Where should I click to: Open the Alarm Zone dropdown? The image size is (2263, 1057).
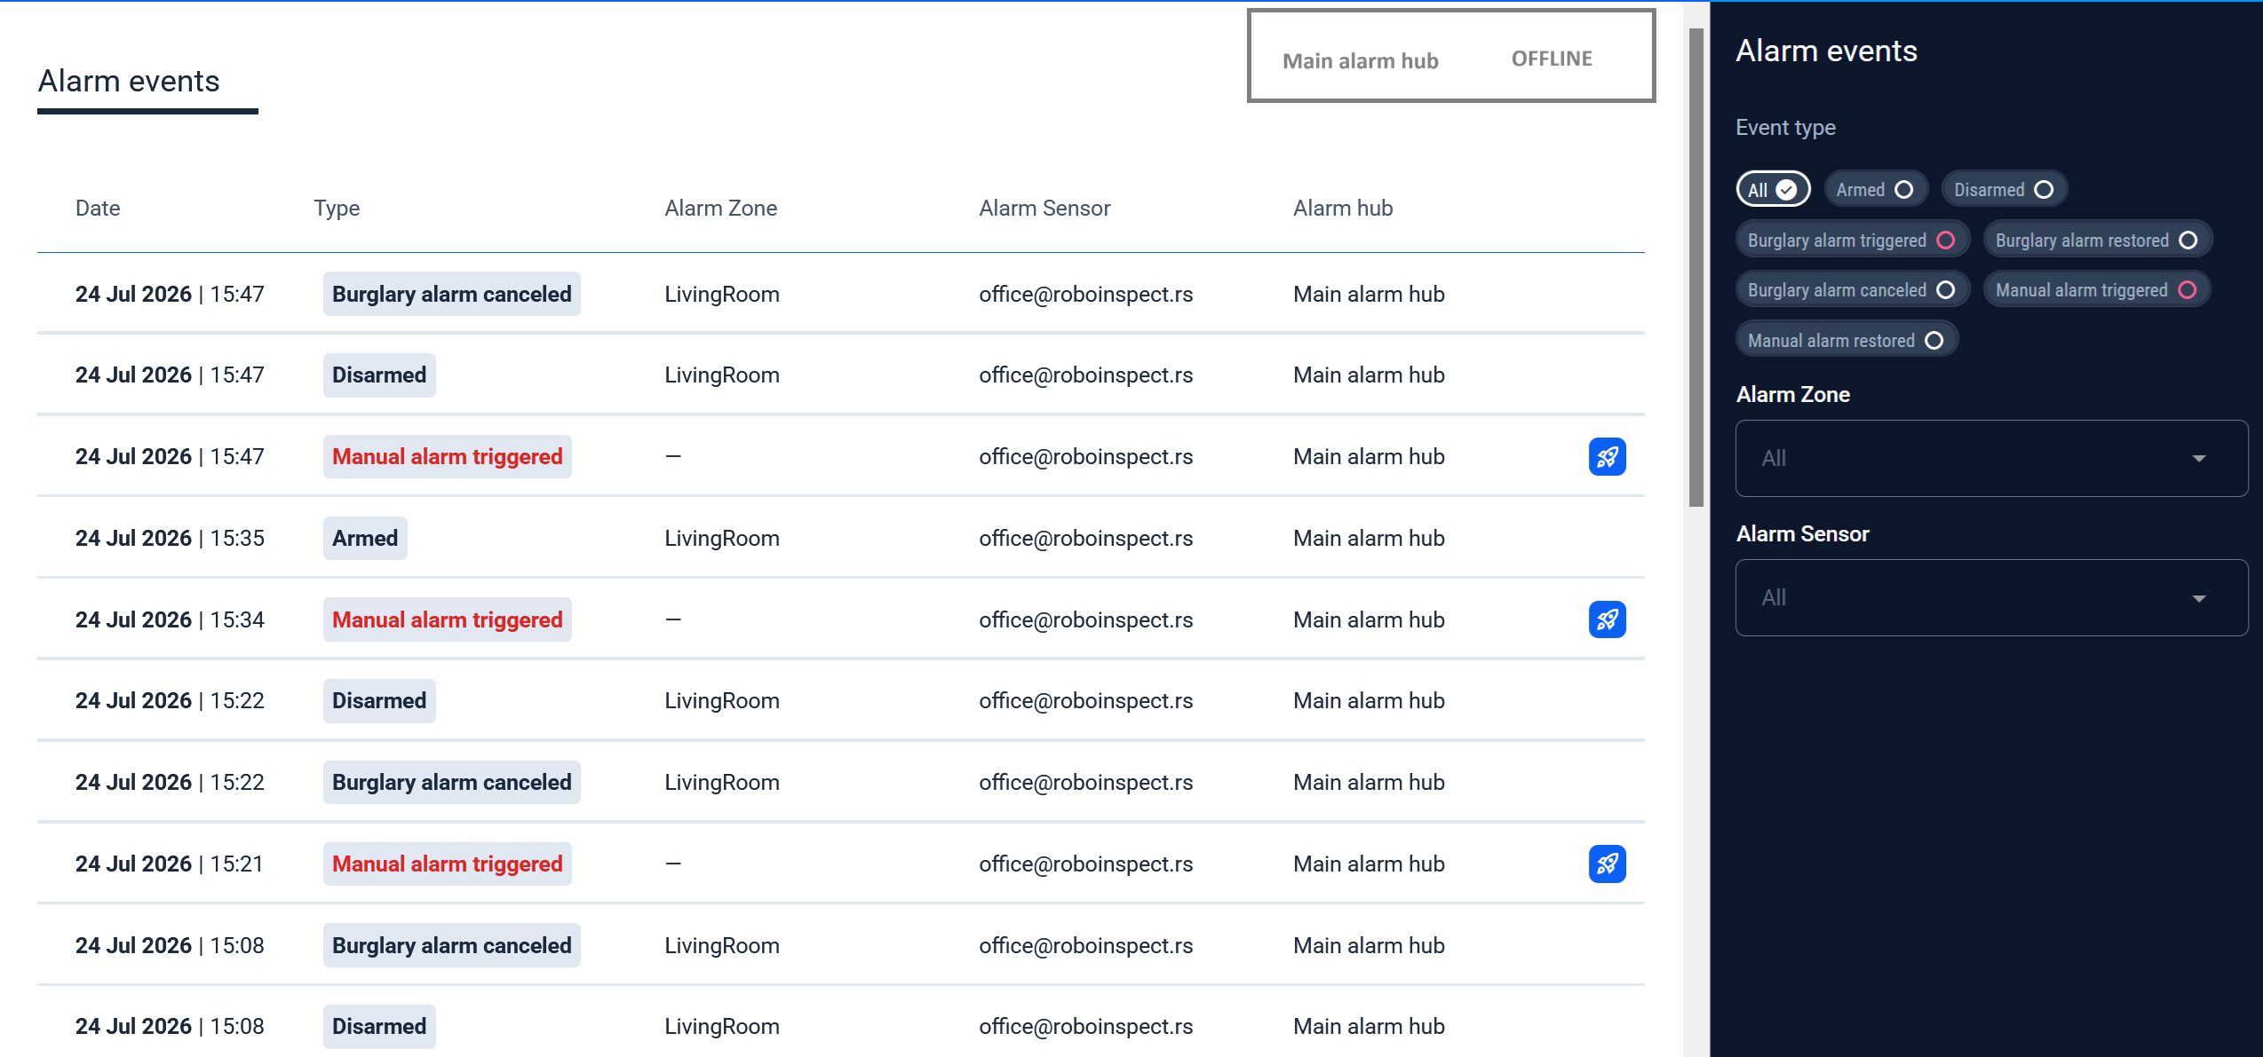1991,458
